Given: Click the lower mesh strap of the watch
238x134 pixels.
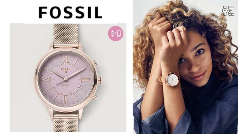Looking at the screenshot, I should click(x=66, y=123).
